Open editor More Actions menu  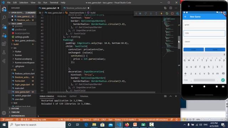tap(176, 8)
